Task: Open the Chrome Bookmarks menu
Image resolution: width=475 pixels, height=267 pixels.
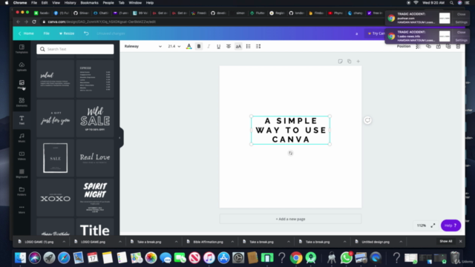Action: 89,3
